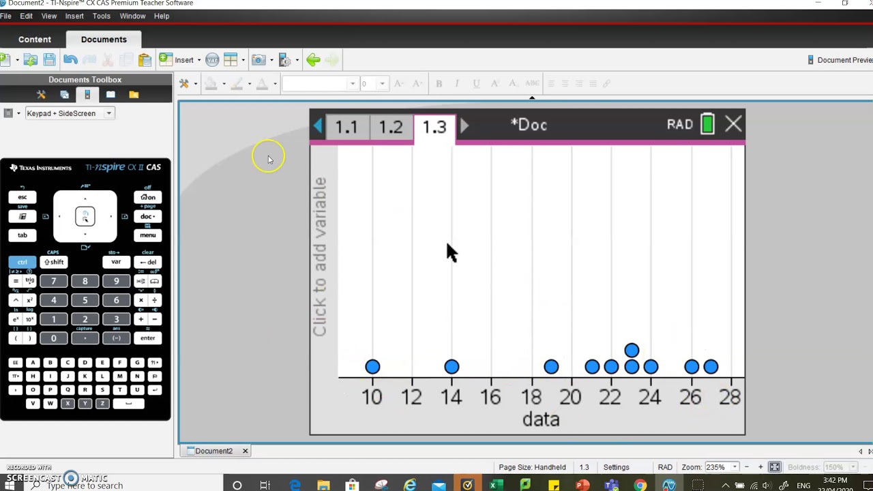This screenshot has width=873, height=491.
Task: Click the Undo arrow in the toolbar
Action: click(70, 60)
